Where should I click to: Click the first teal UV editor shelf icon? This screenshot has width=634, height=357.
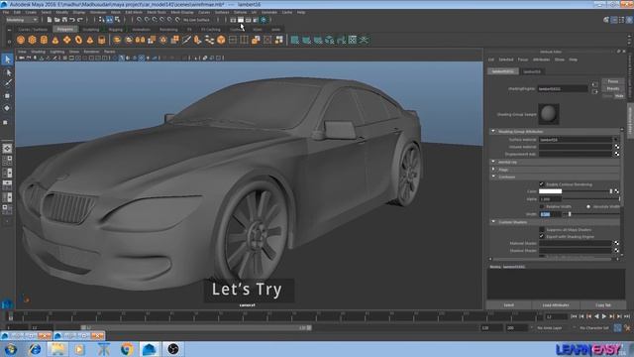295,40
